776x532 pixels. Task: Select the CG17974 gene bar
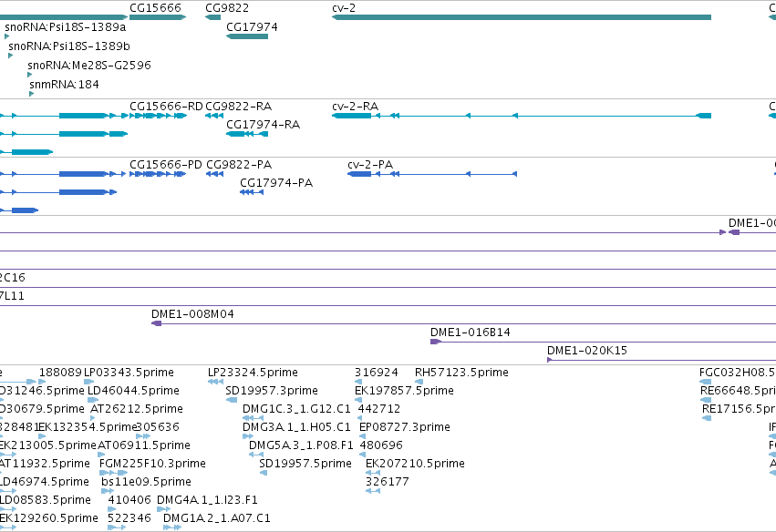(247, 36)
